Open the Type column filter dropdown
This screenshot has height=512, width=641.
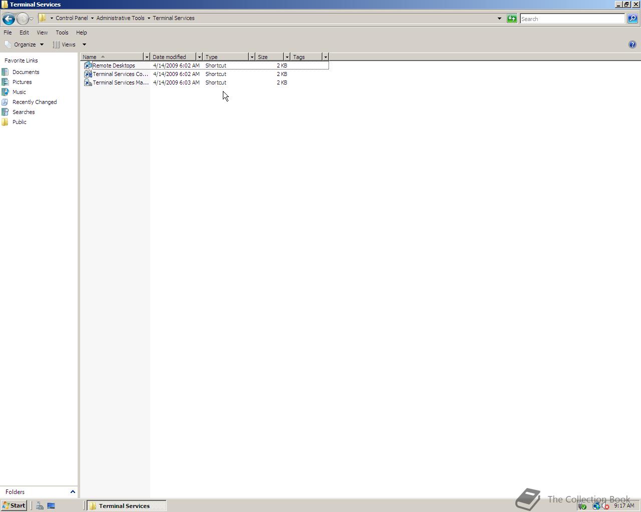tap(252, 57)
